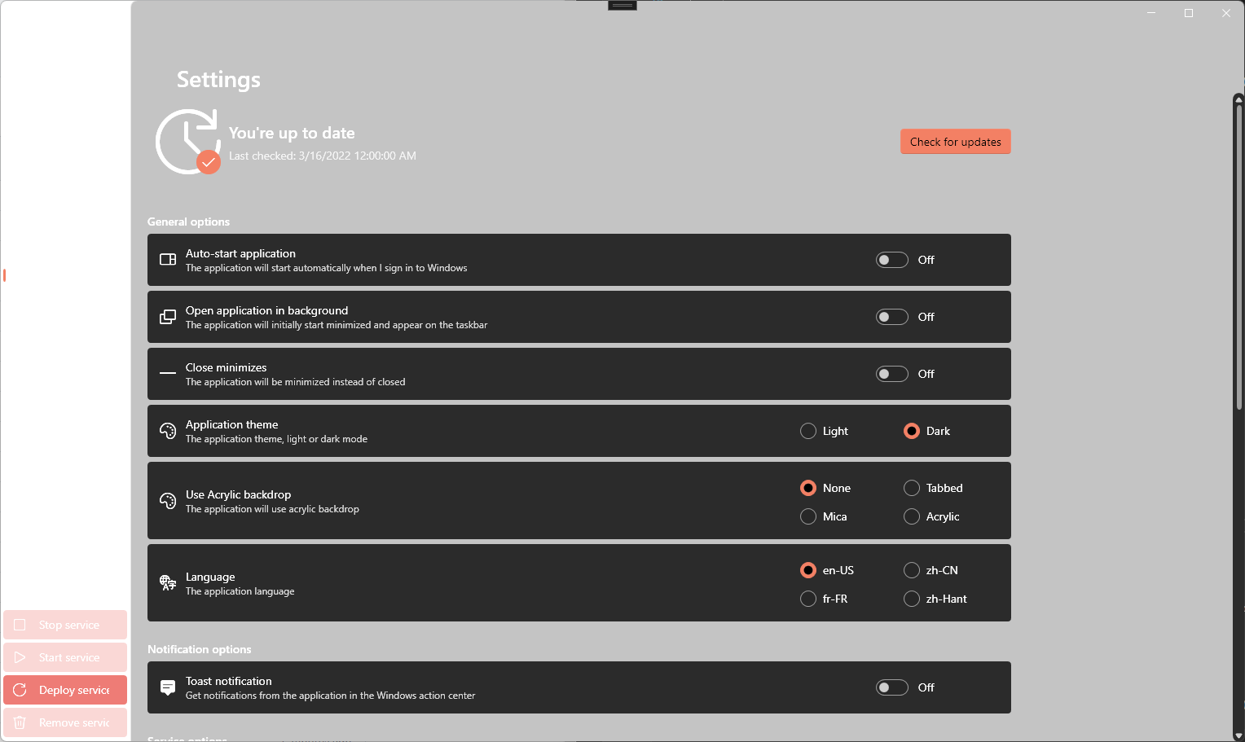Click the update status clock icon
The image size is (1245, 742).
pos(188,142)
